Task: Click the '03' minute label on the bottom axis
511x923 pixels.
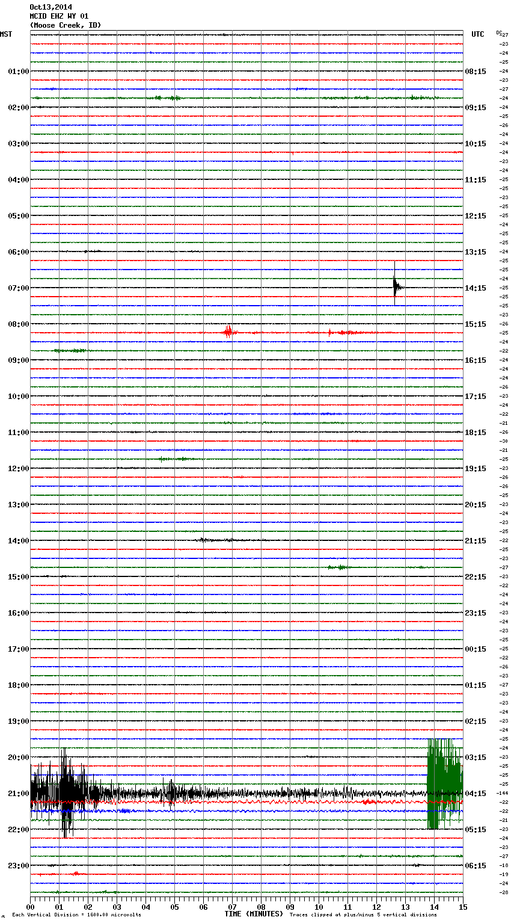Action: coord(117,906)
